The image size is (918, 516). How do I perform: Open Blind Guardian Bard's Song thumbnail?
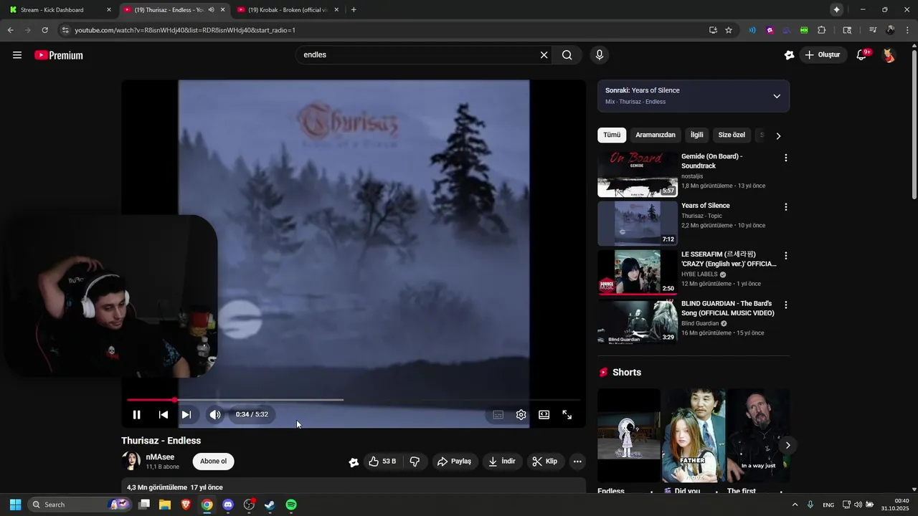click(x=637, y=321)
